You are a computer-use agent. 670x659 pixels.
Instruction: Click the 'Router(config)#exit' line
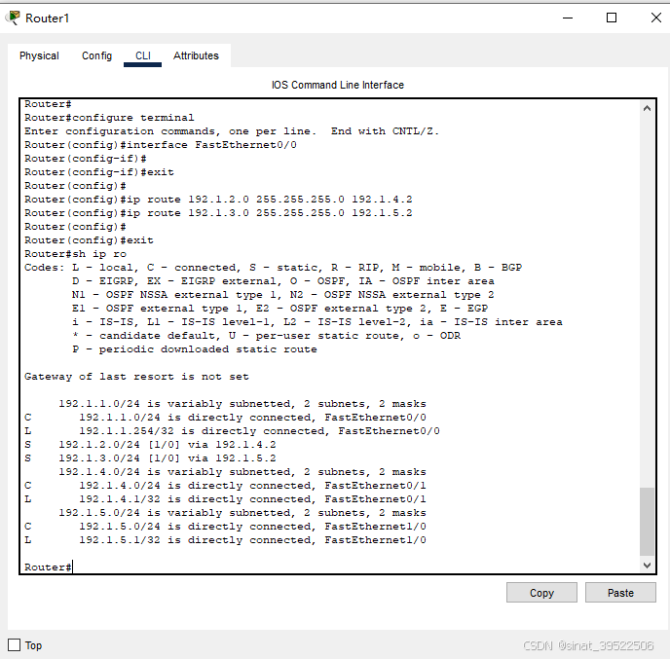89,240
